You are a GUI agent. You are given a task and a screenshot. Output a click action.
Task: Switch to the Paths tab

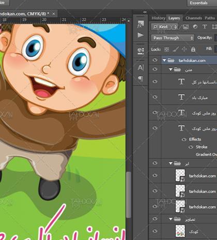click(210, 18)
